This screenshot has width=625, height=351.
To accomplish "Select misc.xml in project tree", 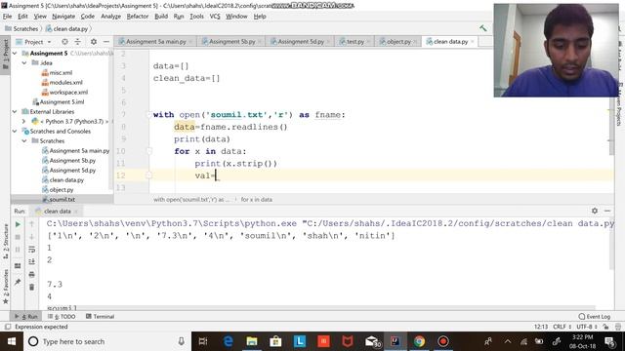I will click(61, 73).
